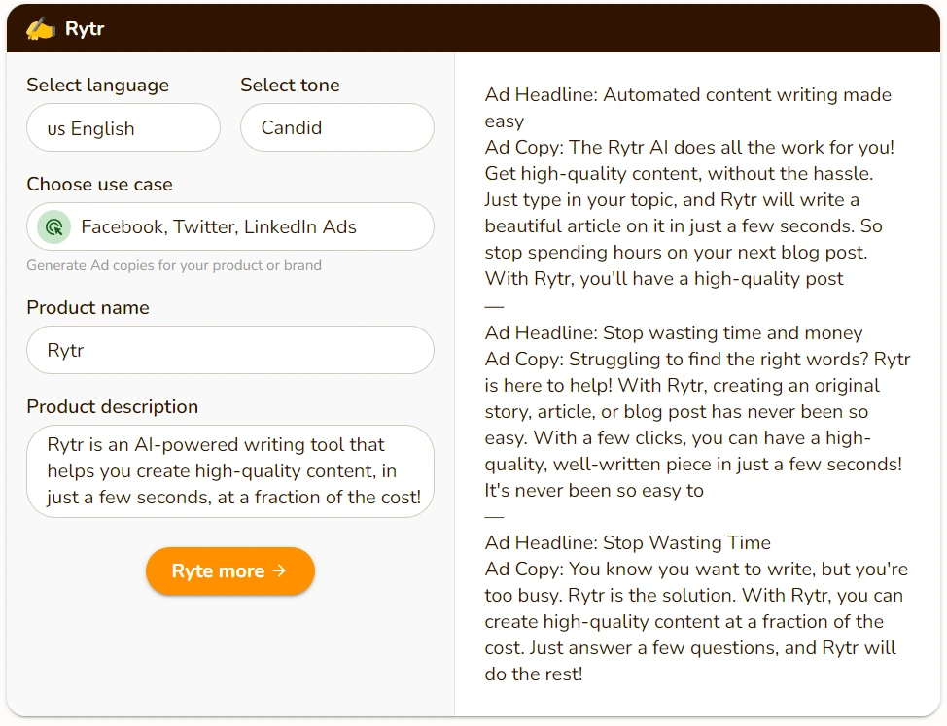Open the Select tone dropdown showing Candid
947x726 pixels.
336,127
